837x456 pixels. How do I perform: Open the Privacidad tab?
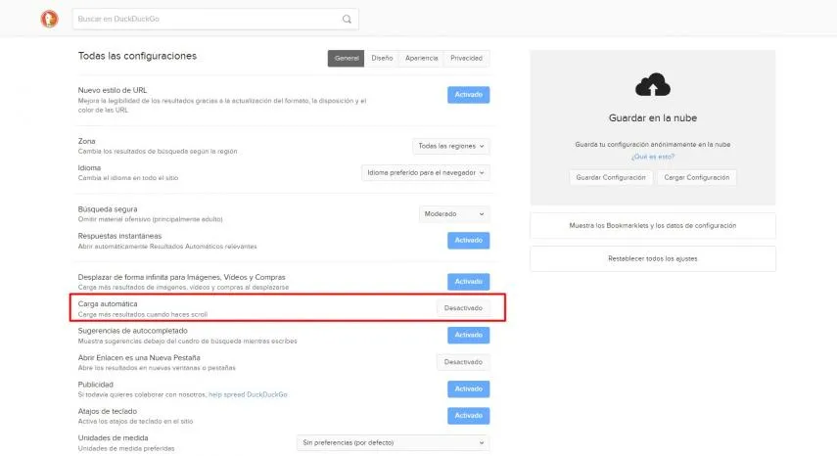pyautogui.click(x=466, y=58)
